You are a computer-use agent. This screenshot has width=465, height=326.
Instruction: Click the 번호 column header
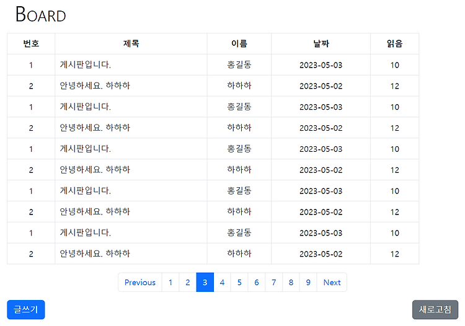pyautogui.click(x=31, y=43)
